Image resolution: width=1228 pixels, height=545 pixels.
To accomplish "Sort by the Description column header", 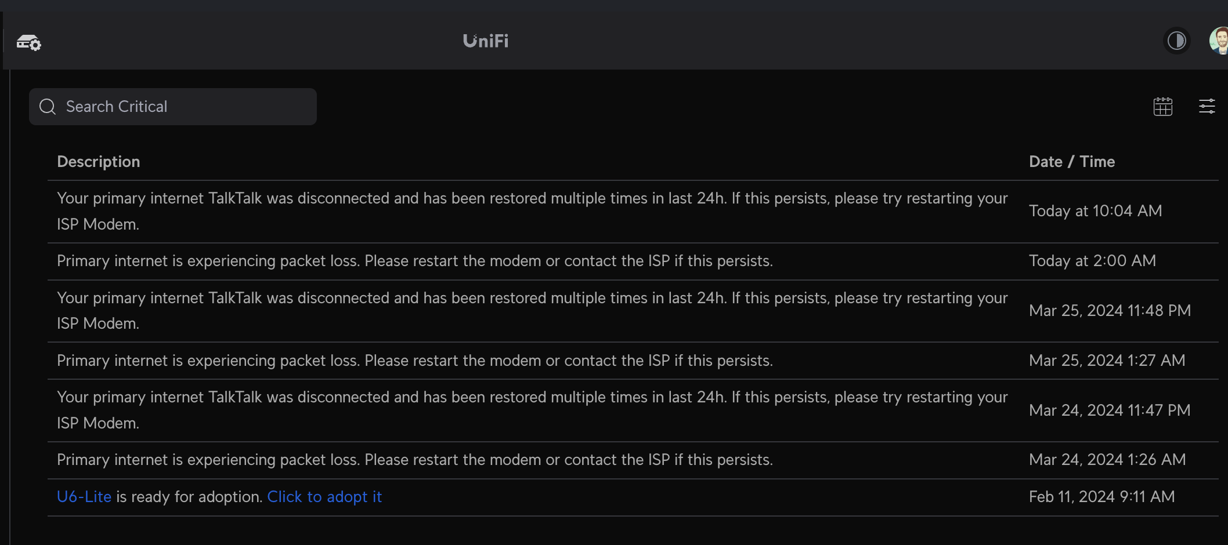I will [x=99, y=162].
